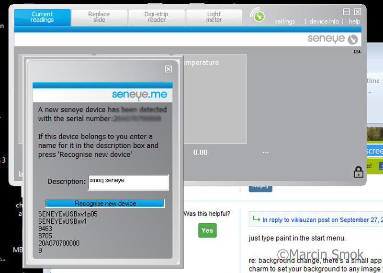383x273 pixels.
Task: Open the help link
Action: point(354,22)
